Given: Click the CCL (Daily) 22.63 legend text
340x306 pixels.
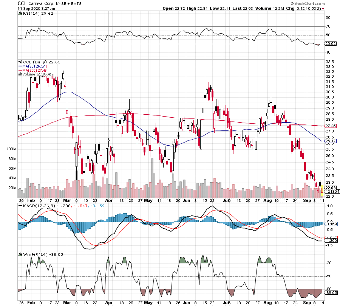Looking at the screenshot, I should point(42,62).
